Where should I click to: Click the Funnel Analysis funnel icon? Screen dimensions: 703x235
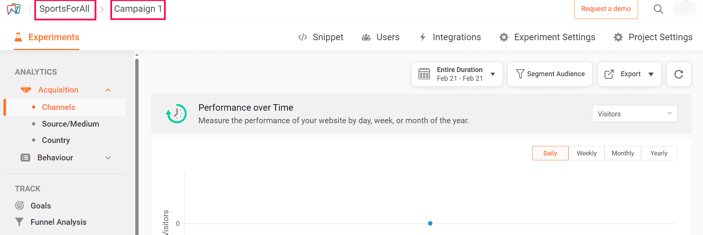point(19,222)
